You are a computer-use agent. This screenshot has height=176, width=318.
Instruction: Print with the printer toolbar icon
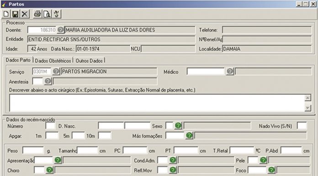[37, 14]
